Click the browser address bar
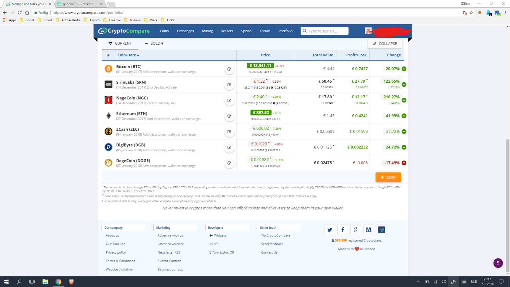The height and width of the screenshot is (287, 510). [254, 12]
